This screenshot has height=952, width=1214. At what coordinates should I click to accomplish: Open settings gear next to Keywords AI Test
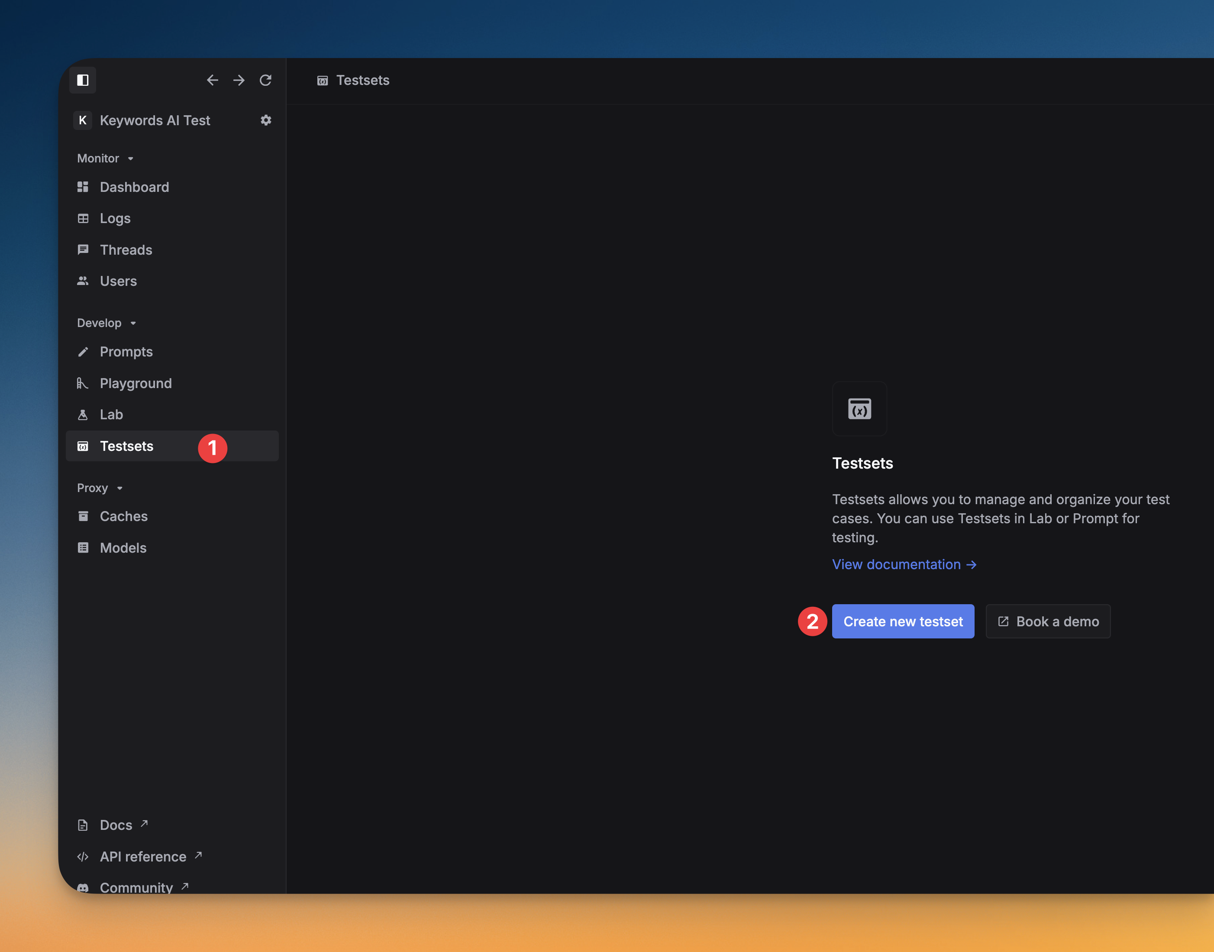click(266, 120)
